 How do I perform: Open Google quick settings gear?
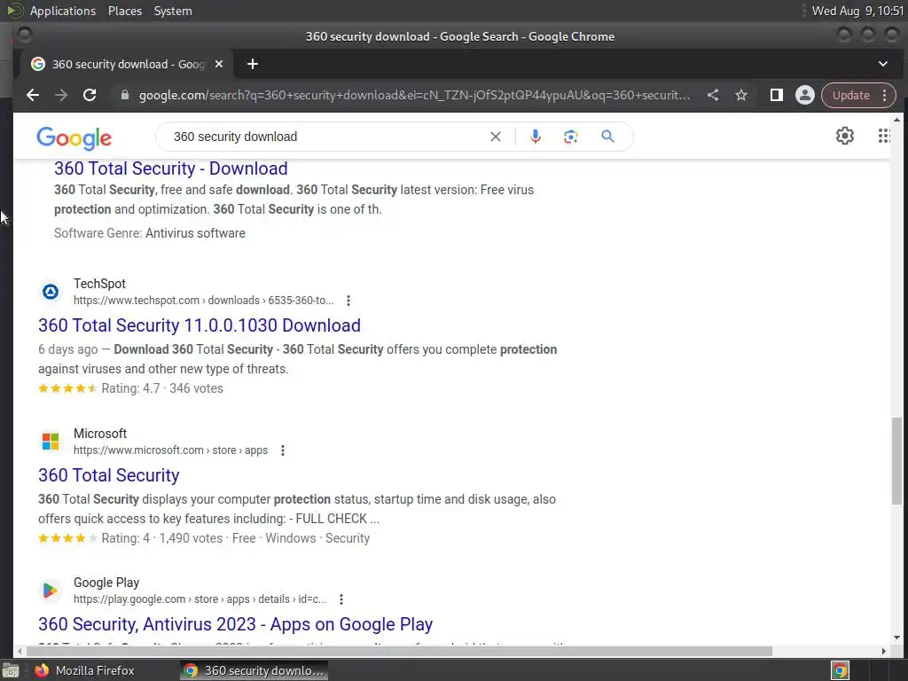[x=845, y=136]
